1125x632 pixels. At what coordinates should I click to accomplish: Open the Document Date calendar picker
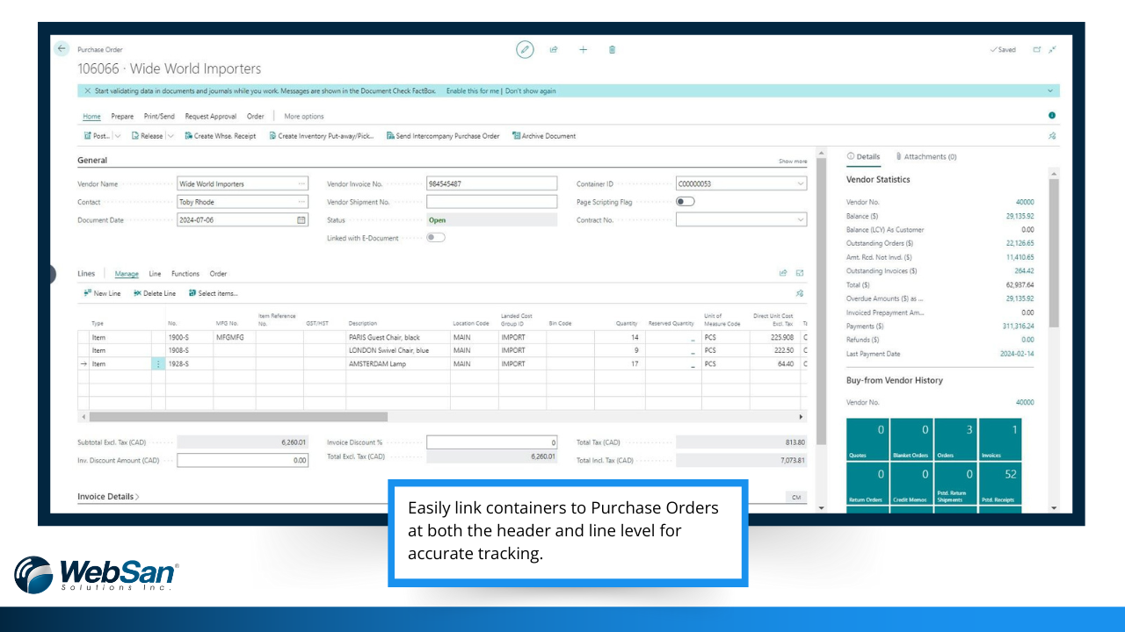pyautogui.click(x=301, y=220)
